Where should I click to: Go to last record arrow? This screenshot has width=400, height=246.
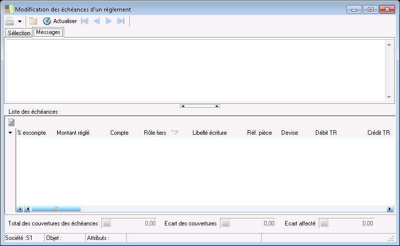tap(121, 21)
